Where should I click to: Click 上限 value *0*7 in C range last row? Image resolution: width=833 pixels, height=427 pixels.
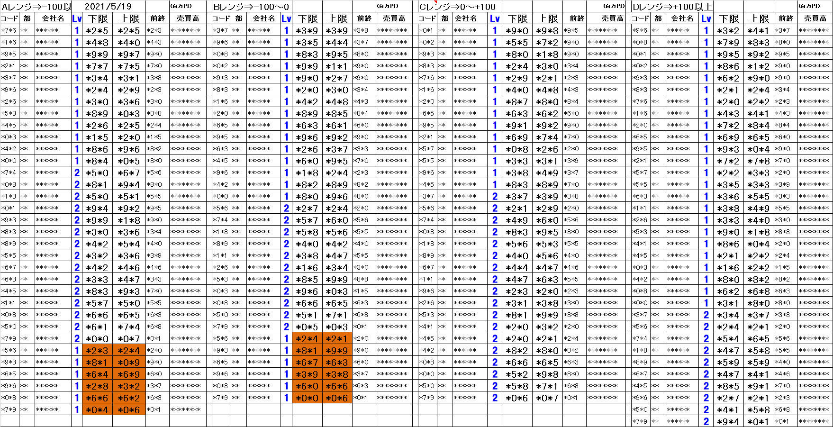(x=547, y=398)
